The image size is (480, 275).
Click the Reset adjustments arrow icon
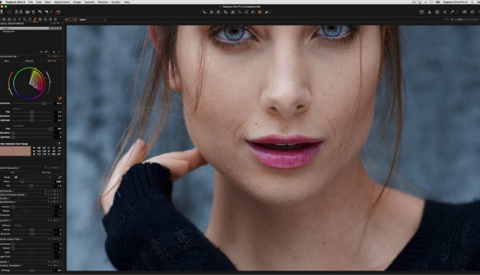pos(40,12)
